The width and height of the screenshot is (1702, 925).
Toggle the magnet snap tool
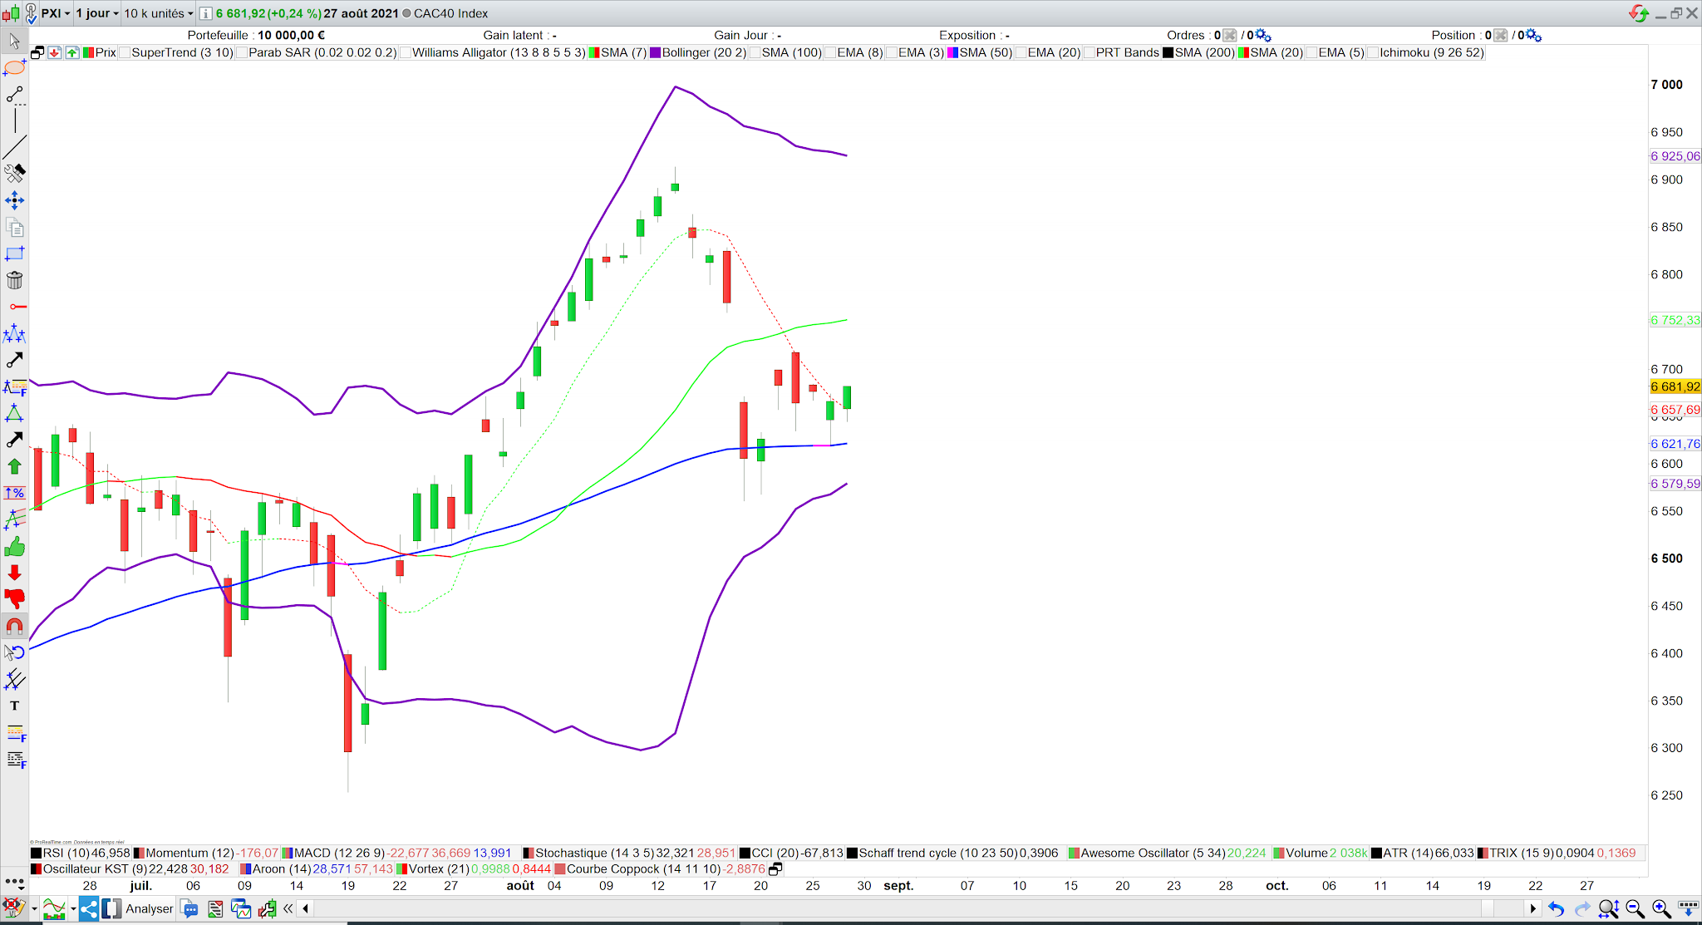(14, 626)
